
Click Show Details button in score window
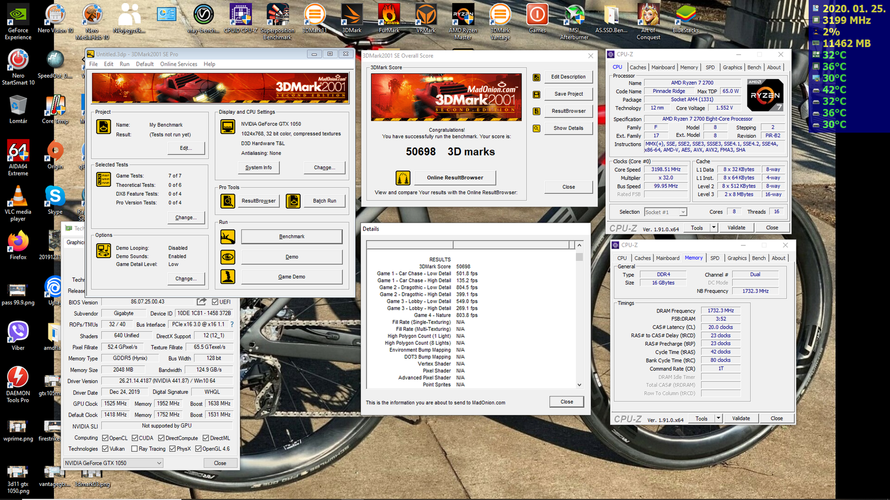click(568, 128)
